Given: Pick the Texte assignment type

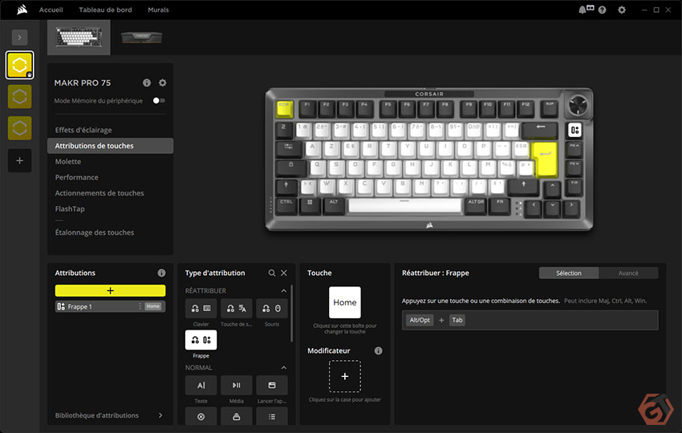Looking at the screenshot, I should tap(201, 386).
